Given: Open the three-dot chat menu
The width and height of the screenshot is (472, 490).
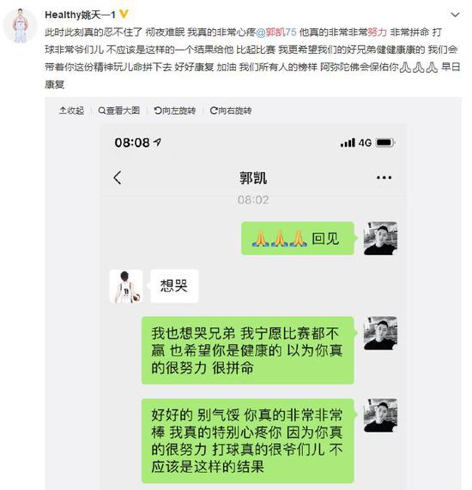Looking at the screenshot, I should coord(384,177).
